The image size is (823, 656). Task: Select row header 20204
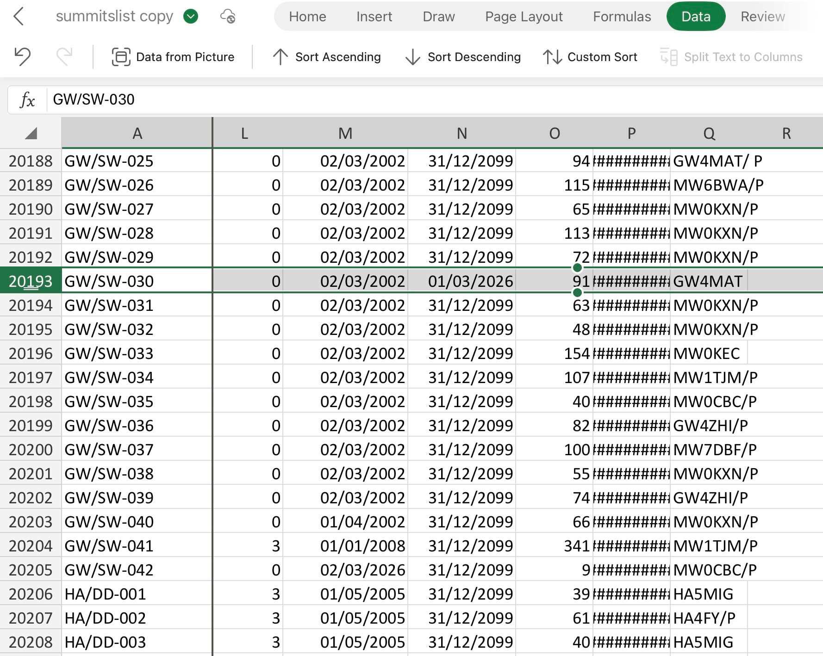tap(31, 546)
